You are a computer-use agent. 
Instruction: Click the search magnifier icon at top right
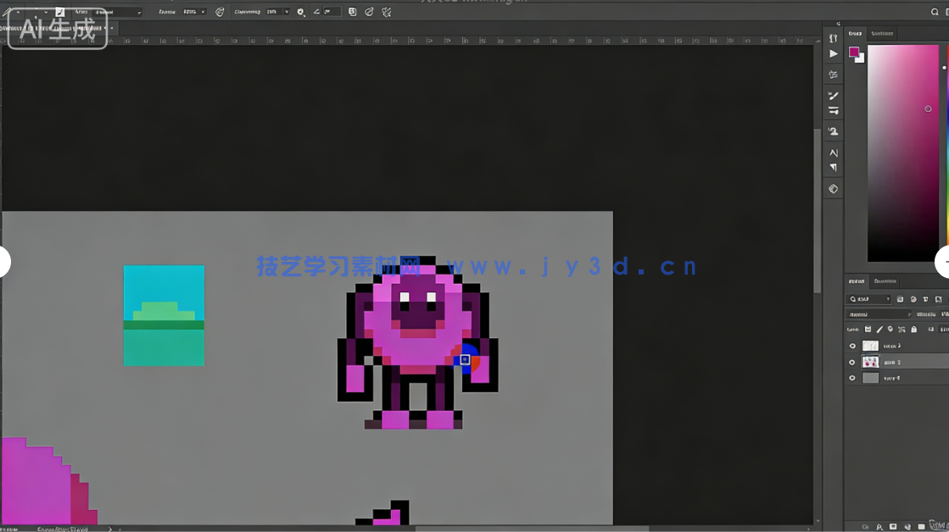935,12
